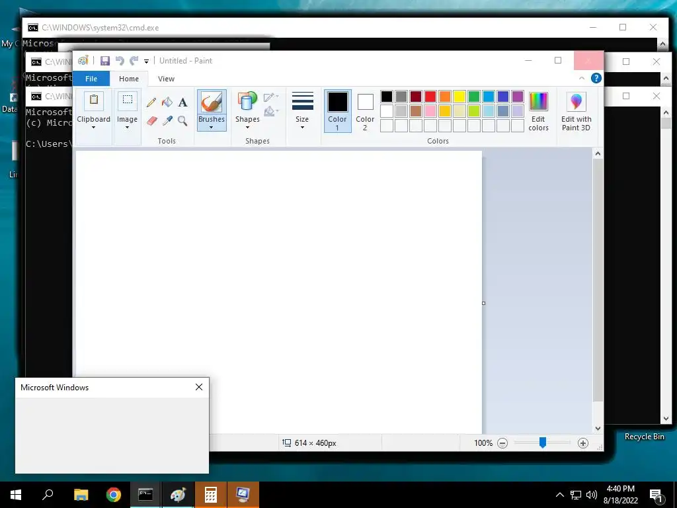This screenshot has width=677, height=508.
Task: Open the Shapes gallery icon
Action: 247,101
